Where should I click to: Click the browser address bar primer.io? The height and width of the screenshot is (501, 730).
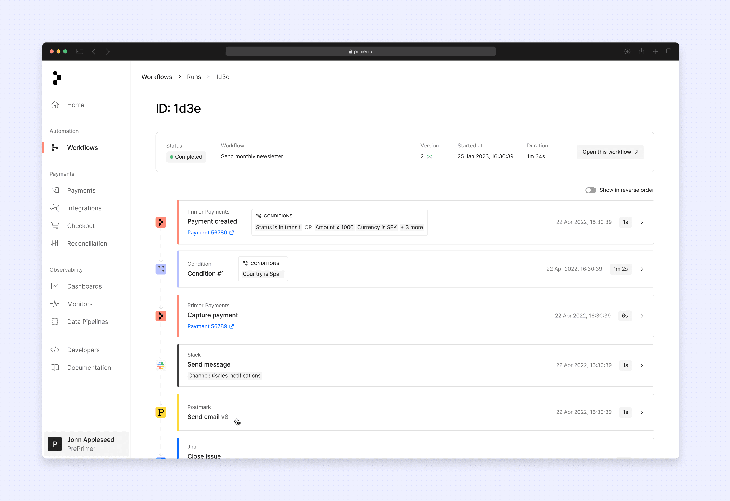(360, 51)
